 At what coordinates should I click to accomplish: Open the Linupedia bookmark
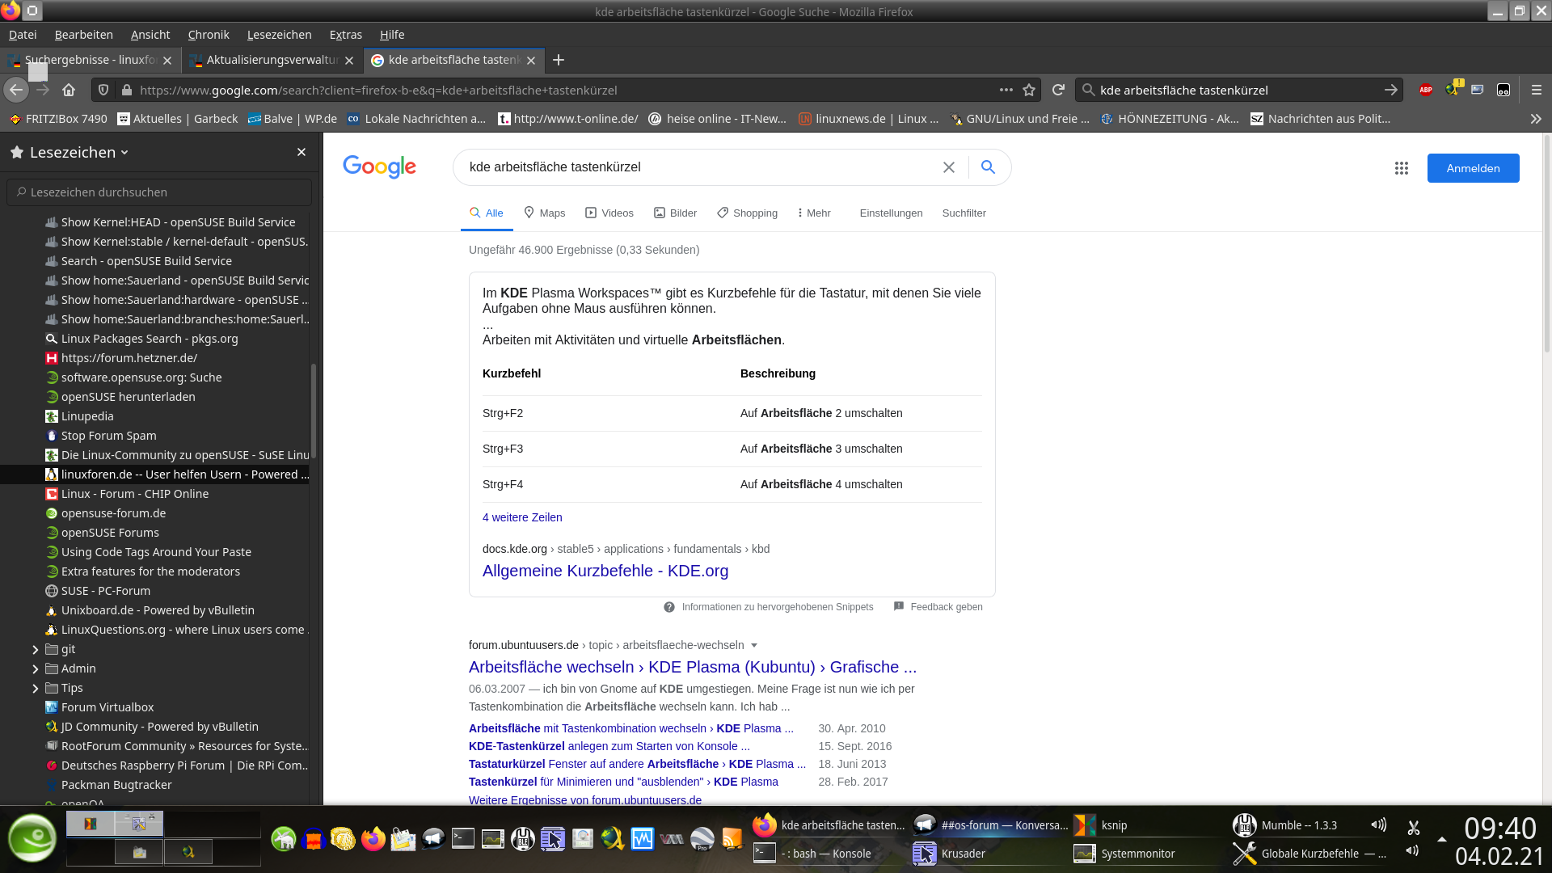pos(87,416)
